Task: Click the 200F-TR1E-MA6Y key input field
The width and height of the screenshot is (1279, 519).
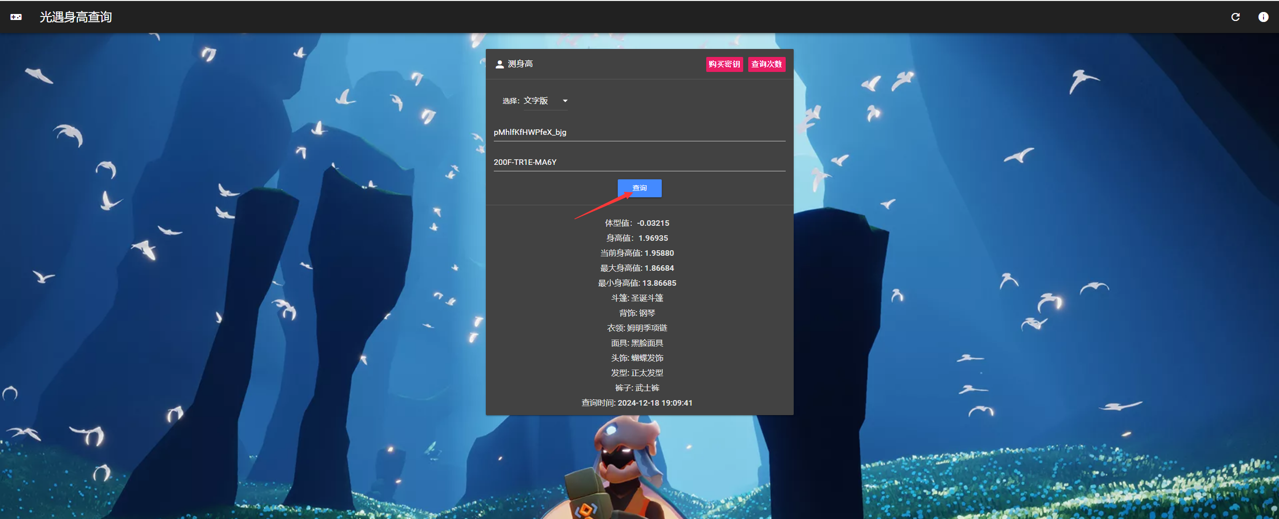Action: pyautogui.click(x=639, y=162)
